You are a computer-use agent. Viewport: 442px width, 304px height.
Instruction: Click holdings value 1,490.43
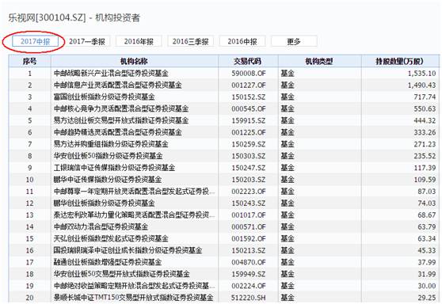pos(422,85)
